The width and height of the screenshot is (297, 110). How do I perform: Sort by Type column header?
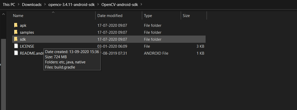[x=148, y=16]
